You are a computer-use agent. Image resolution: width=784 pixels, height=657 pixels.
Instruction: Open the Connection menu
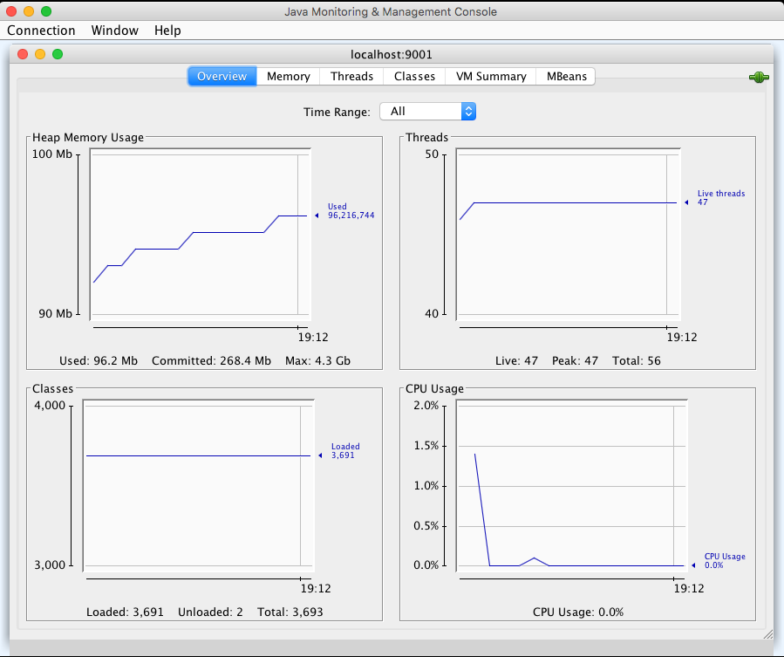(x=41, y=31)
